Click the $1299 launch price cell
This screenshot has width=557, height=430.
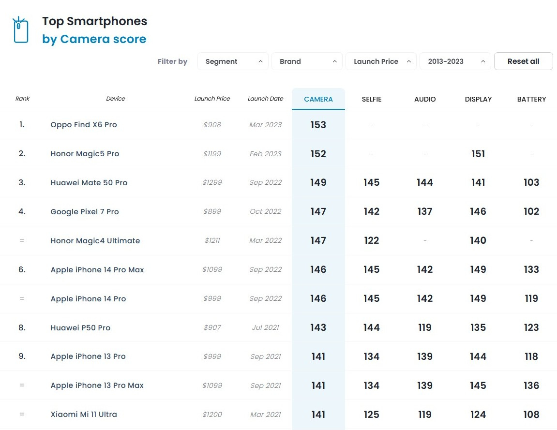tap(212, 182)
